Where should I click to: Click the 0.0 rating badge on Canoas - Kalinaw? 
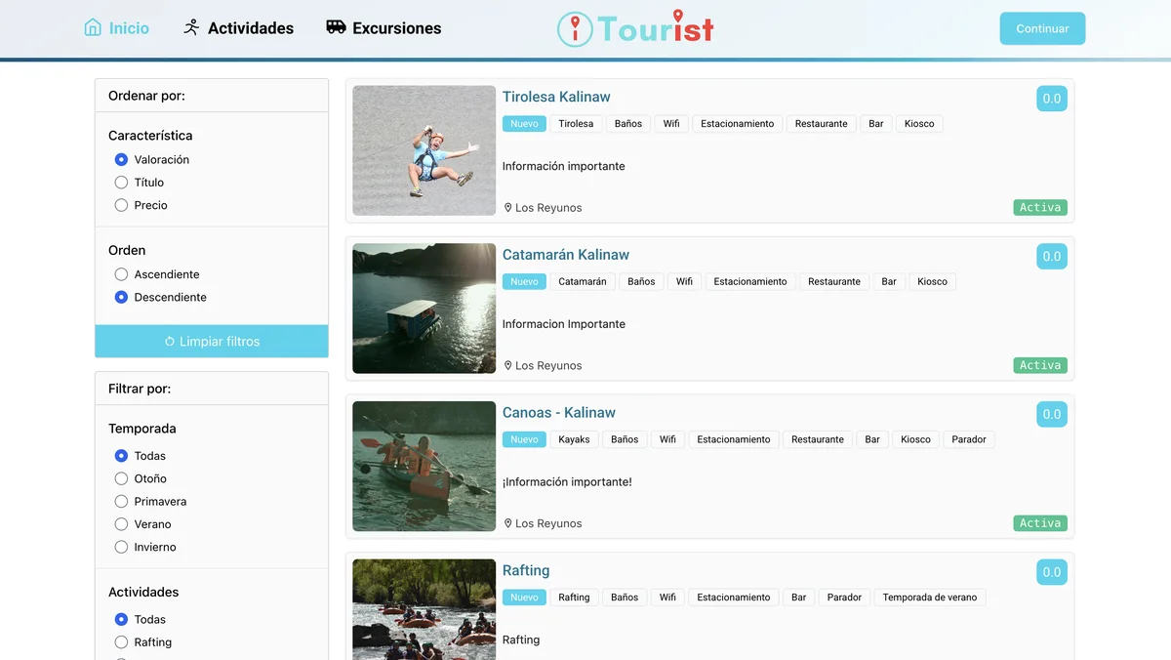tap(1052, 415)
